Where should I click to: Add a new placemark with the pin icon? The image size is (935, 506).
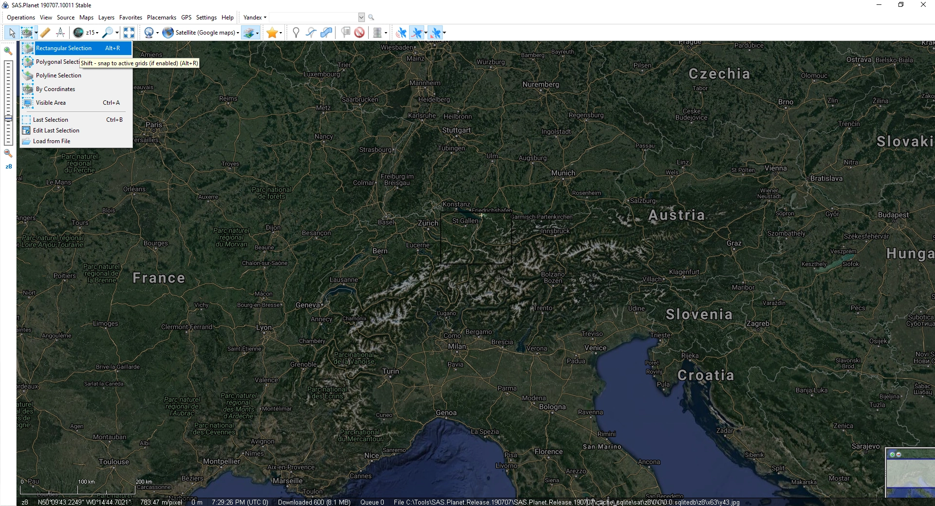click(296, 33)
